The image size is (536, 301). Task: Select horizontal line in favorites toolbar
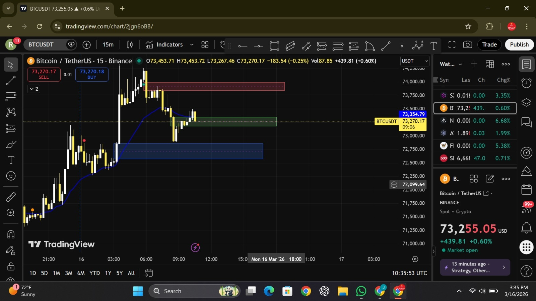tap(243, 46)
